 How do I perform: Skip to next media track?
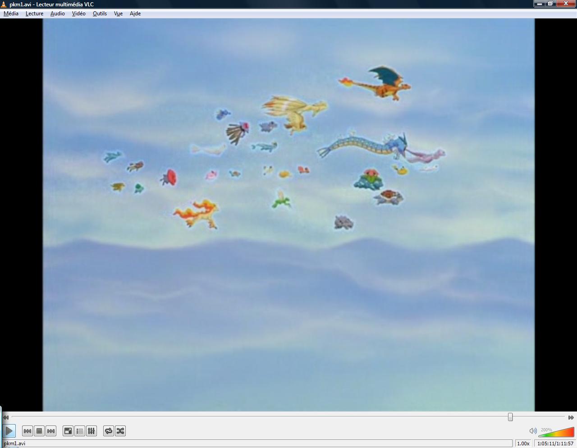point(51,431)
